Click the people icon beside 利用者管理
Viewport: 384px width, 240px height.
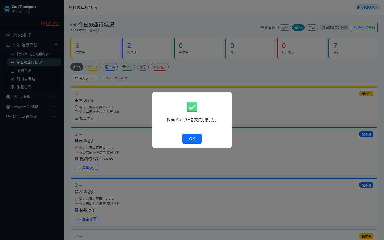click(13, 79)
